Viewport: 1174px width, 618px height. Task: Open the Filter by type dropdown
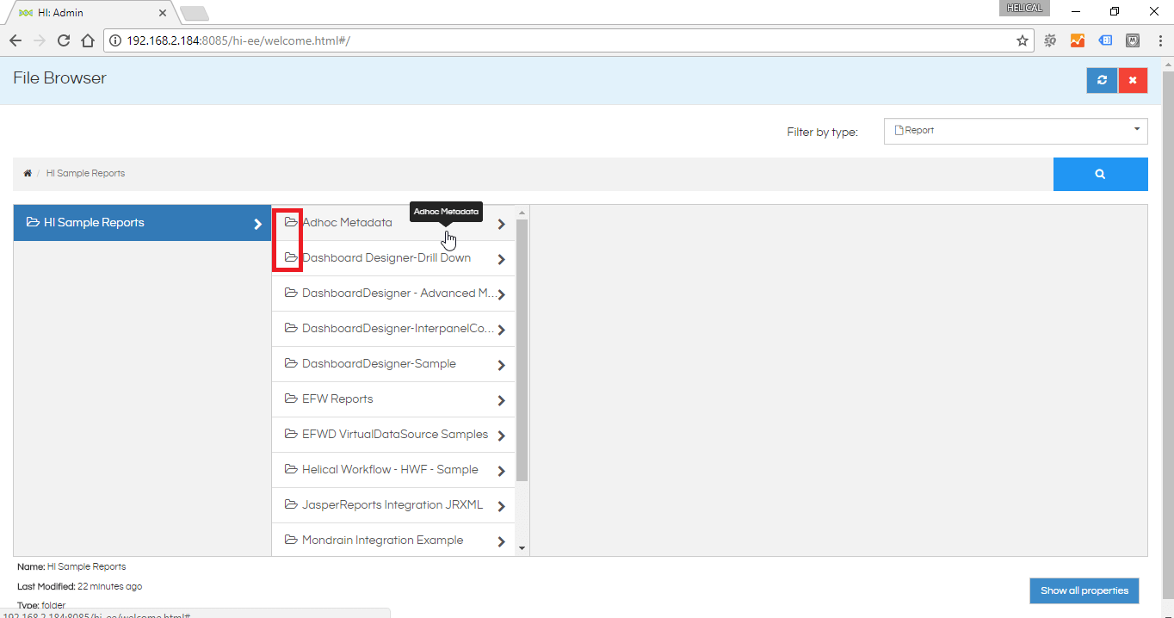(x=1016, y=131)
